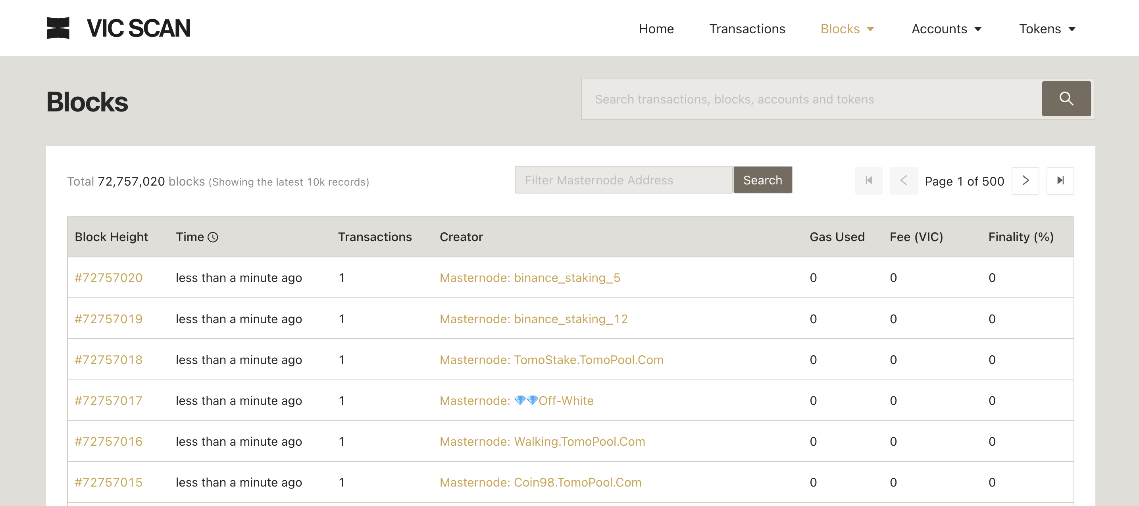Open Masternode binance_staking_12 creator link
The height and width of the screenshot is (506, 1139).
click(x=533, y=318)
